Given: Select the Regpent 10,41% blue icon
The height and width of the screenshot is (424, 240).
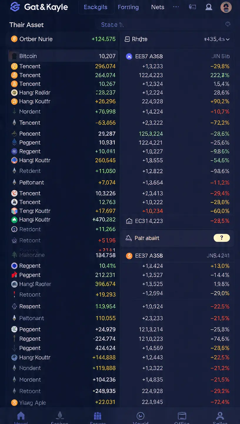Looking at the screenshot, I should pyautogui.click(x=14, y=266).
